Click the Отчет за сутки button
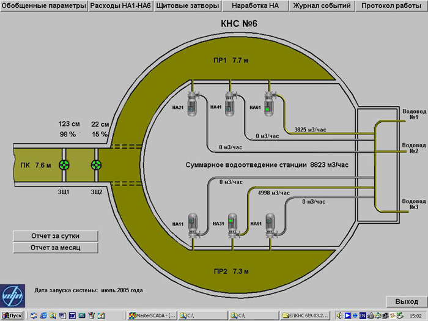The height and width of the screenshot is (321, 428). [x=56, y=236]
